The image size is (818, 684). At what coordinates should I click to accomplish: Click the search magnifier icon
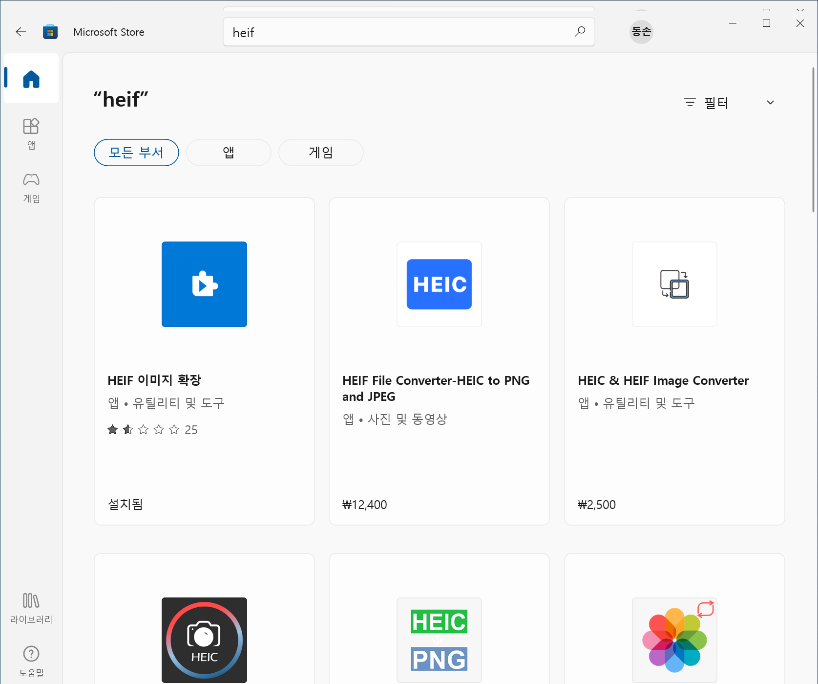(x=580, y=32)
